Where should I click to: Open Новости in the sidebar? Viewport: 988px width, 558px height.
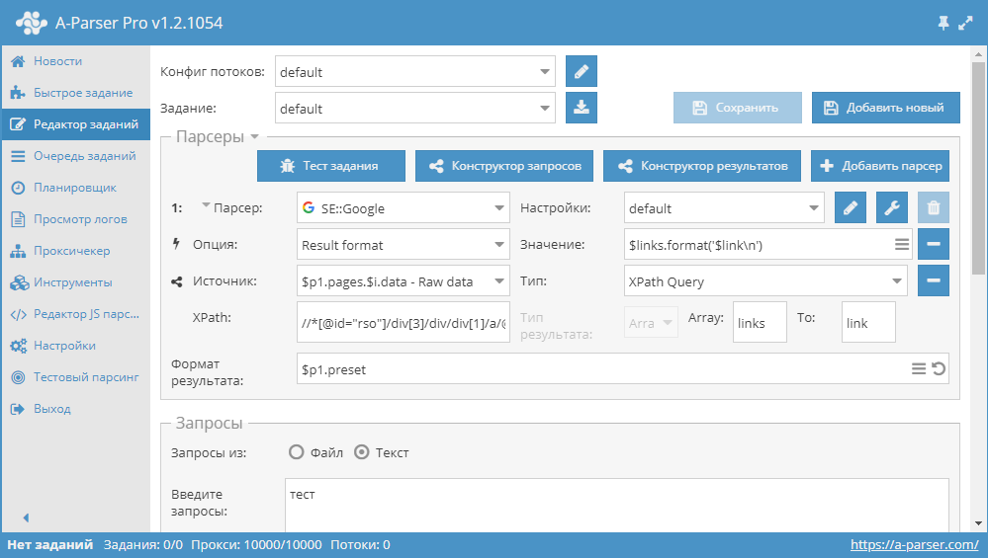coord(75,61)
